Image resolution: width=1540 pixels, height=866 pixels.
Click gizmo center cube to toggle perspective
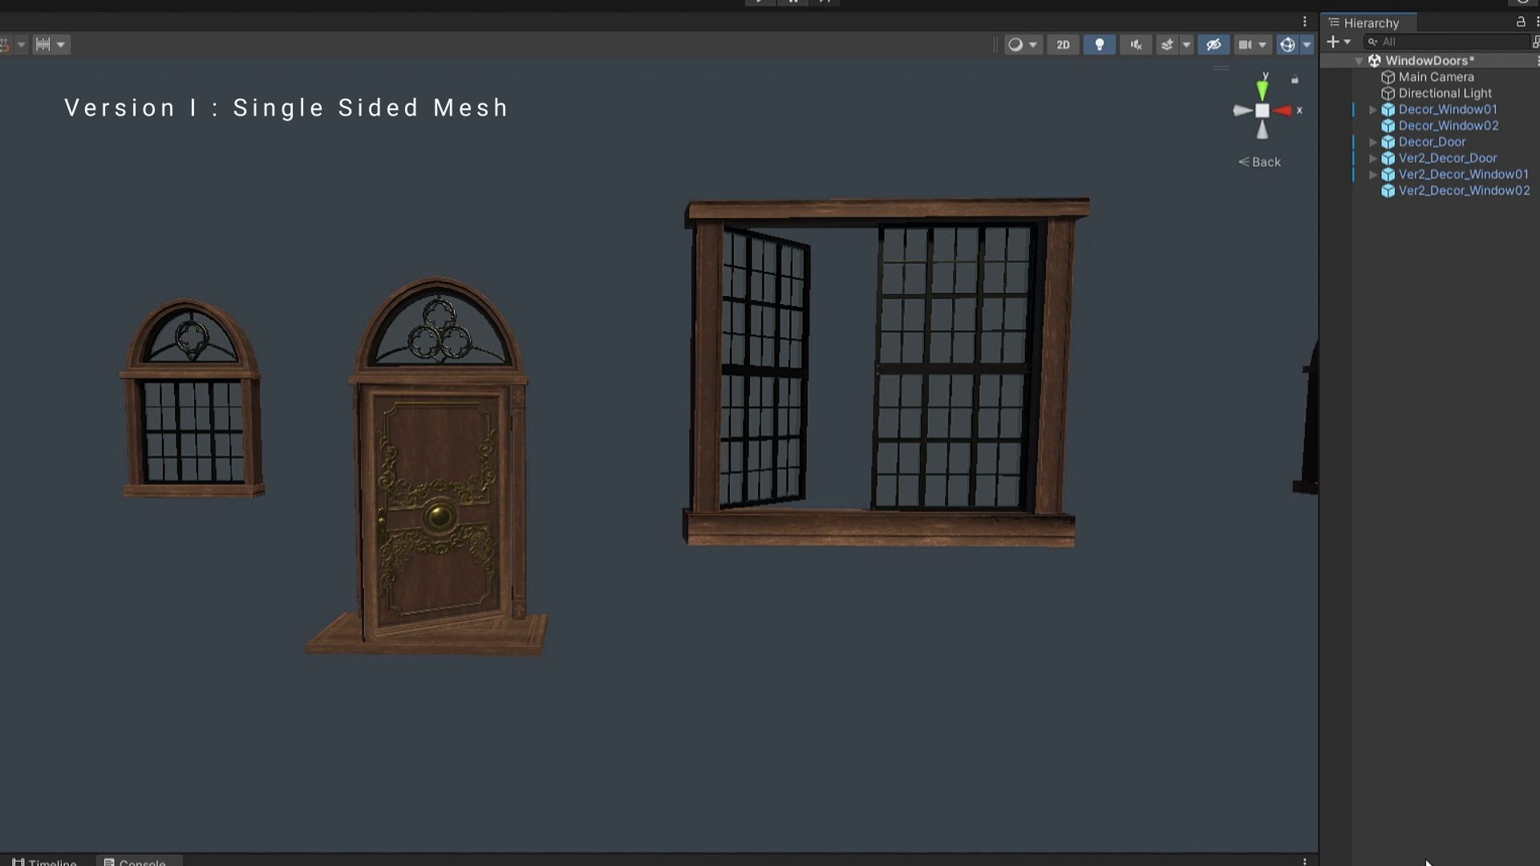click(1262, 111)
